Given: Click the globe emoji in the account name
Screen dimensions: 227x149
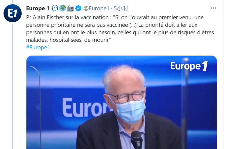Looking at the screenshot, I should click(x=63, y=8).
